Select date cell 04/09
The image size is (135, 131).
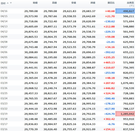[4, 37]
